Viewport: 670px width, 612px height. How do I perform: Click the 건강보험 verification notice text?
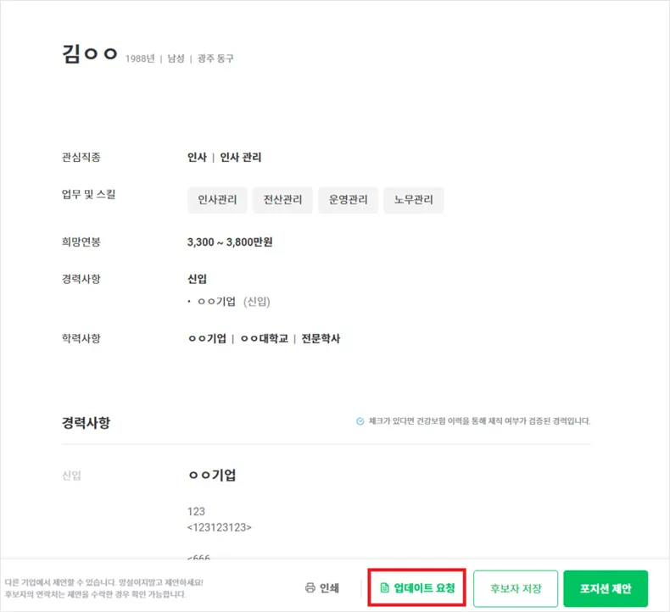coord(479,421)
